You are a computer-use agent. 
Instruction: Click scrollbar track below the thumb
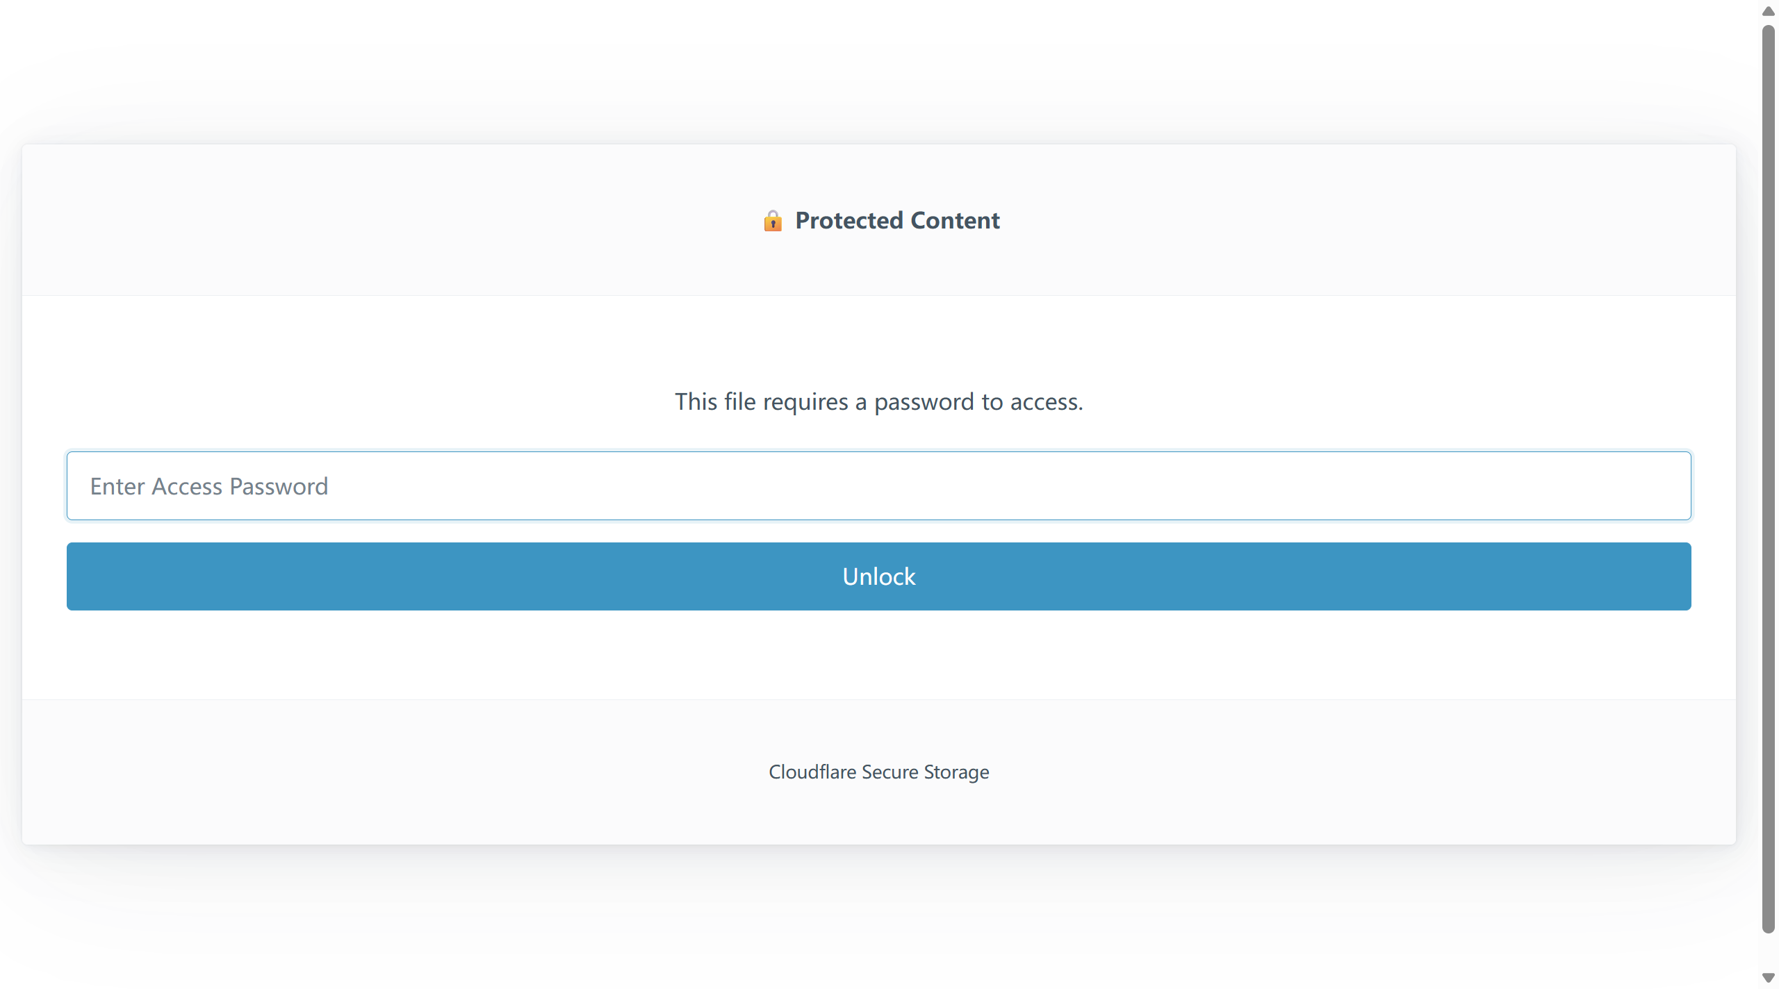coord(1768,951)
